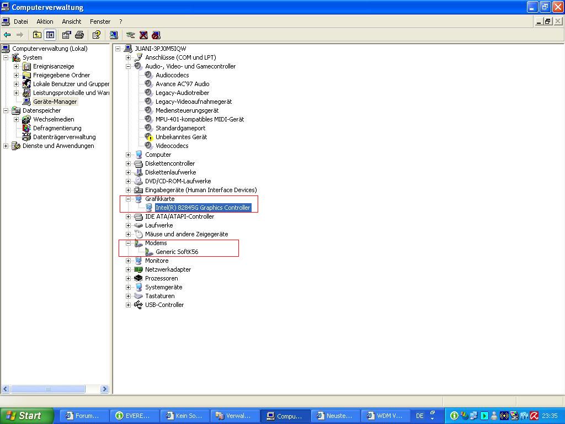Click the Scan for hardware changes icon
Image resolution: width=565 pixels, height=424 pixels.
click(x=114, y=35)
